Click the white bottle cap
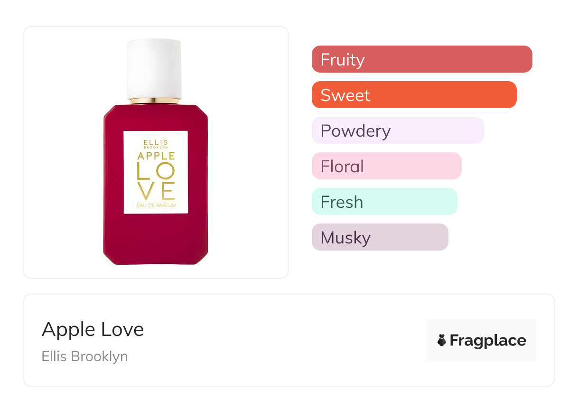 click(154, 69)
